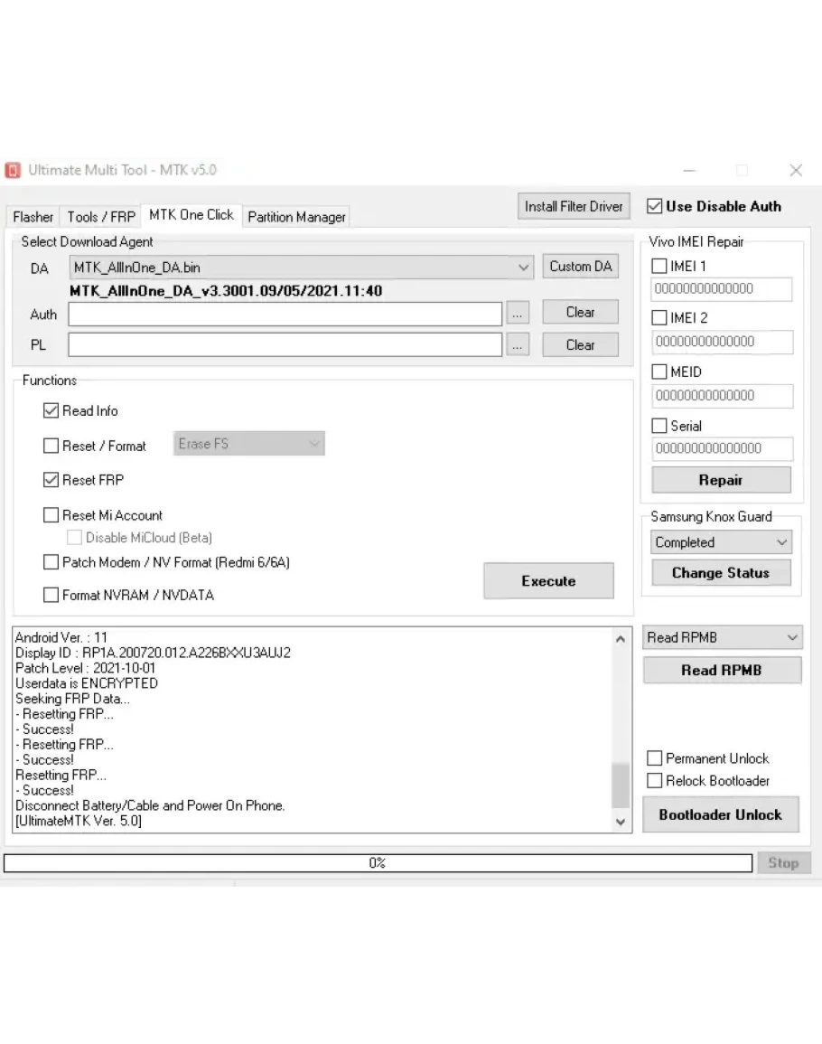
Task: Expand the DA file dropdown
Action: pos(524,268)
